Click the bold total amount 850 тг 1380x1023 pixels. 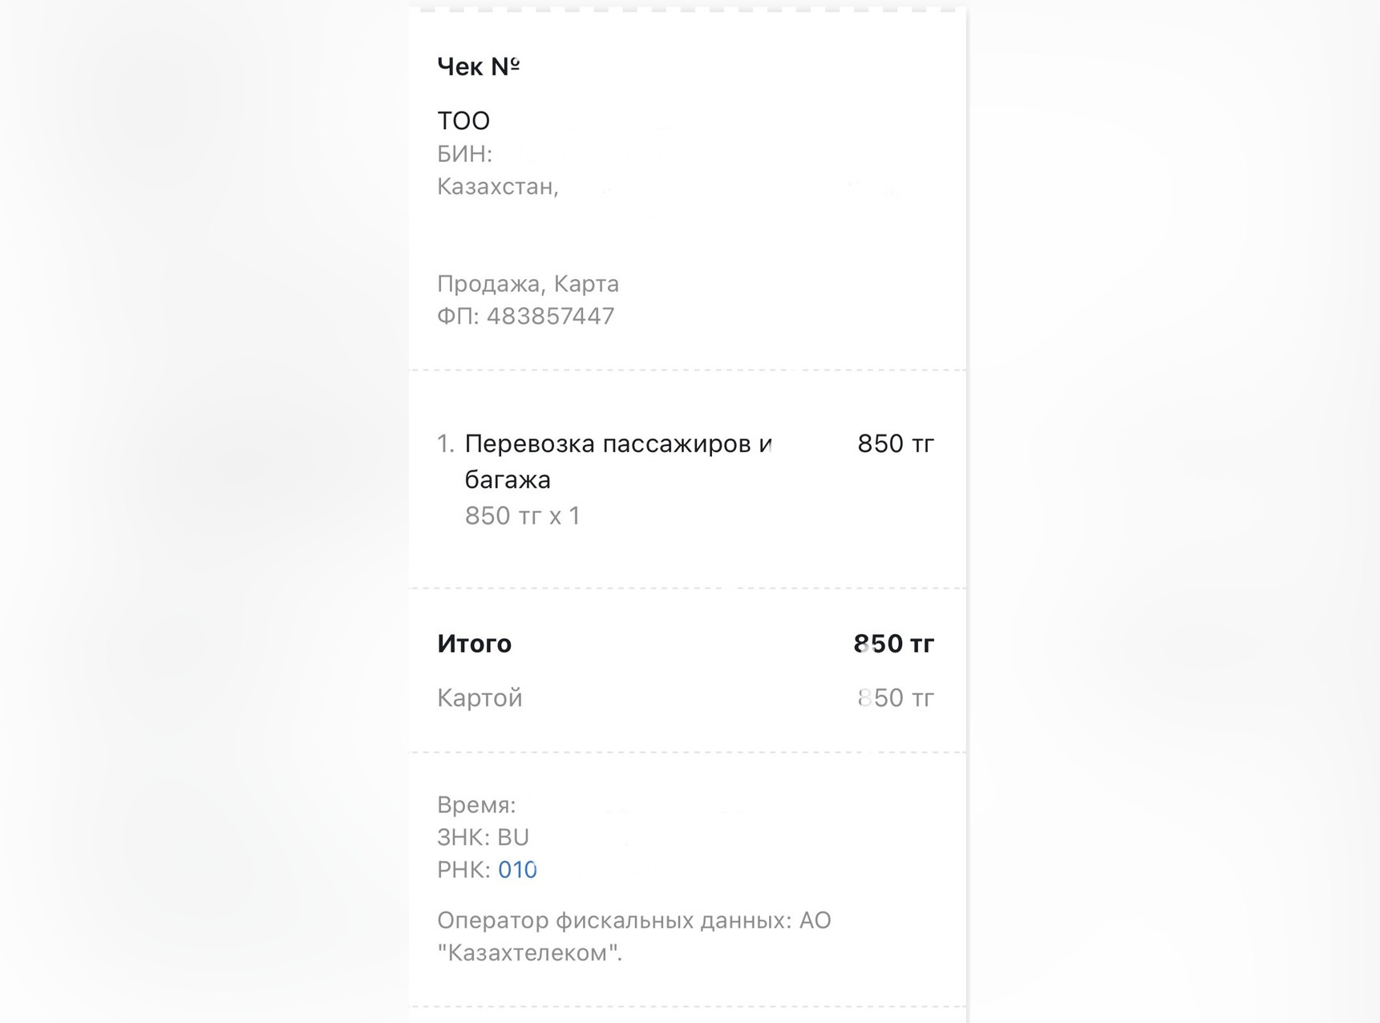[x=894, y=644]
